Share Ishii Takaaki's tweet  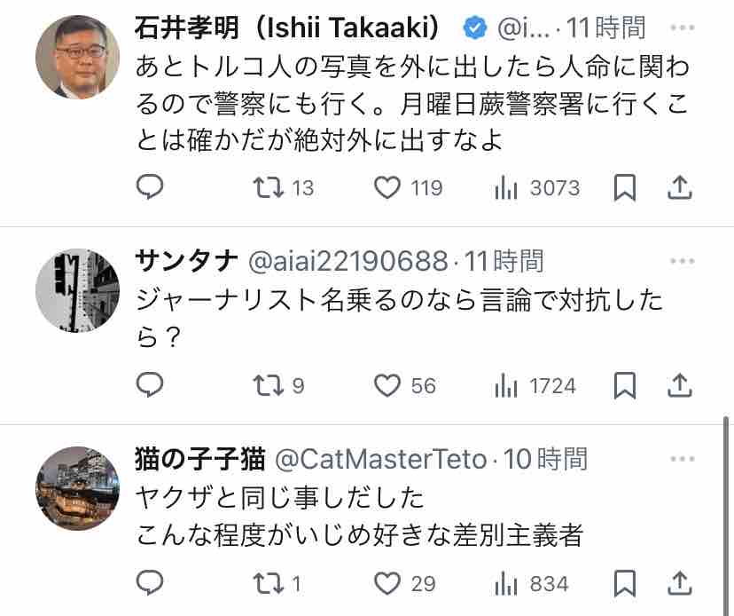(679, 187)
